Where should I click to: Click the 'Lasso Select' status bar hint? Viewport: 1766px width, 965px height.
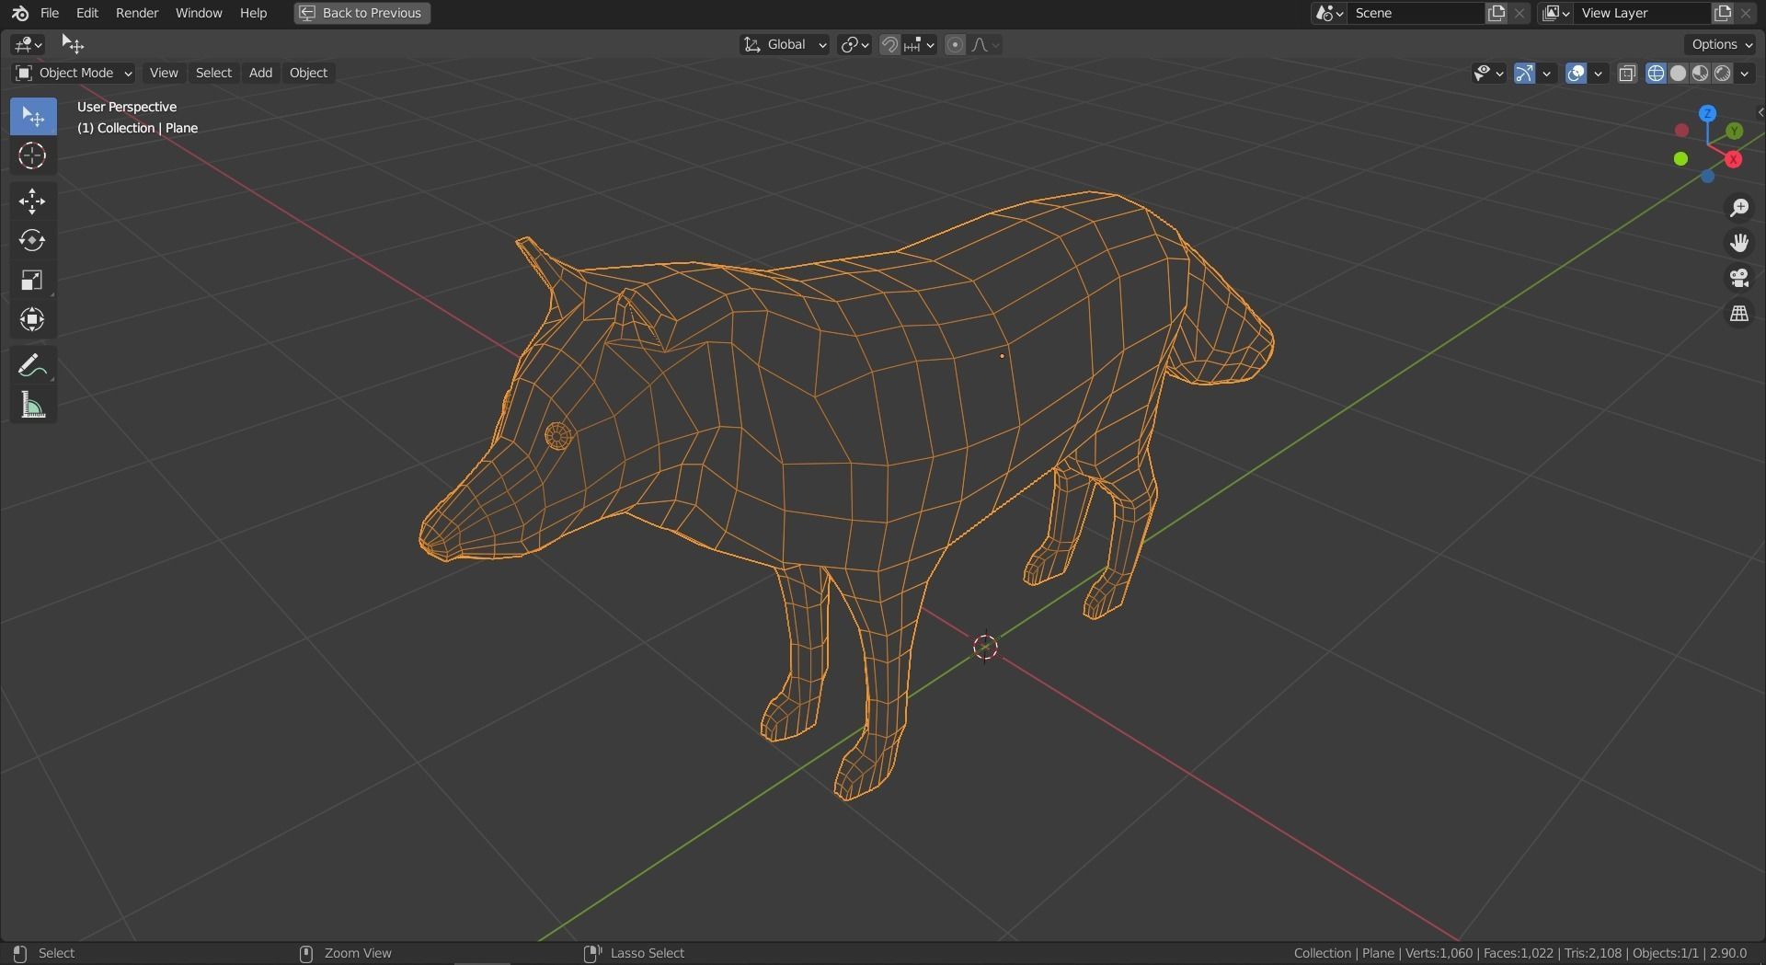(x=647, y=953)
